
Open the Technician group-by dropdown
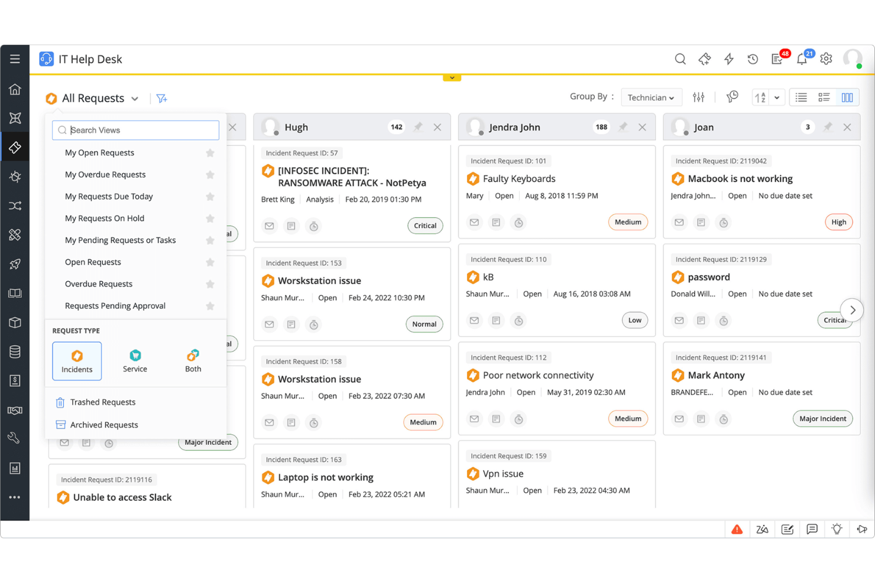pyautogui.click(x=651, y=97)
